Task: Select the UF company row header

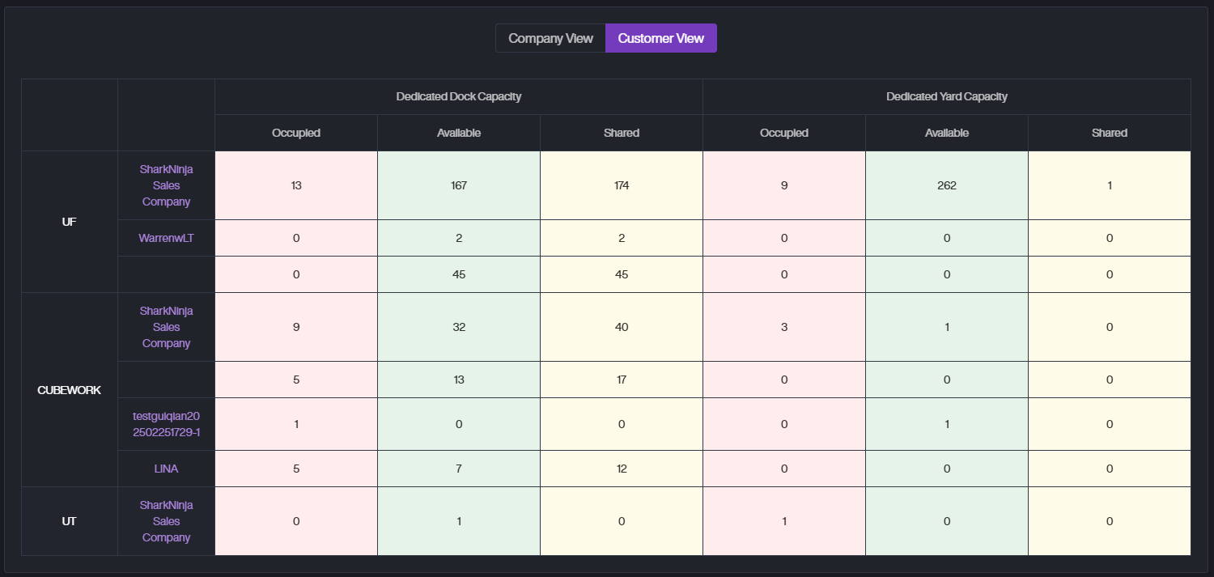Action: 69,222
